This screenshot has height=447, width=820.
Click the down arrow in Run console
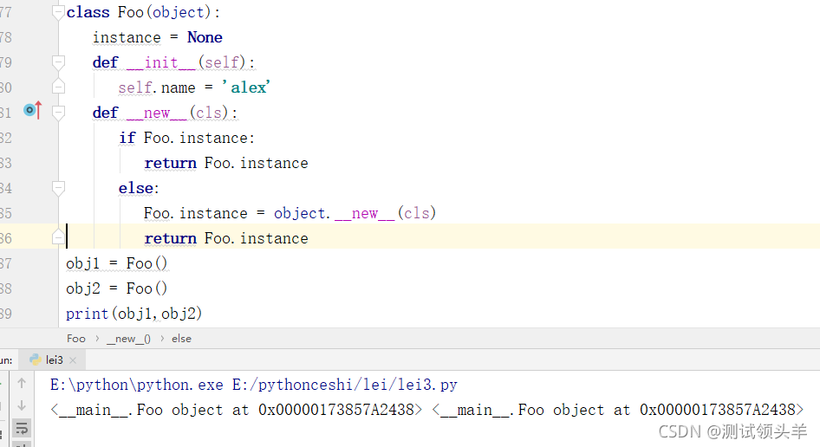tap(22, 405)
